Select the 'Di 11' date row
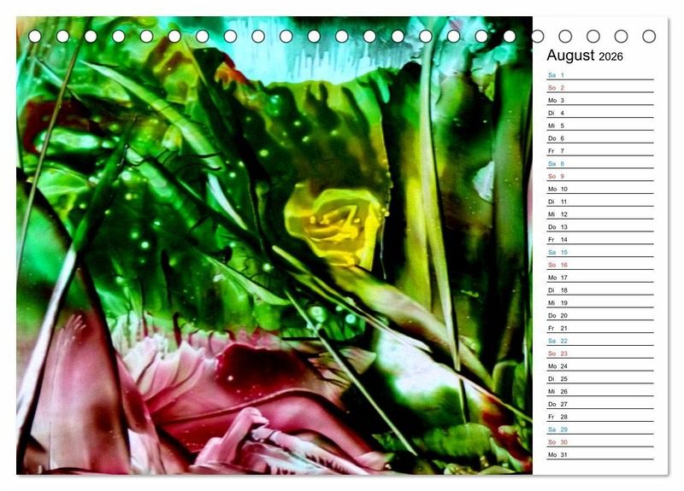 tap(600, 202)
